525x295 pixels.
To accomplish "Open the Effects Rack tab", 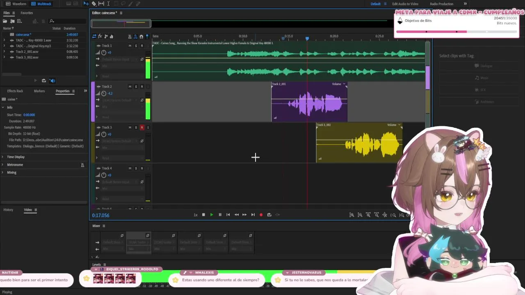I will [15, 91].
